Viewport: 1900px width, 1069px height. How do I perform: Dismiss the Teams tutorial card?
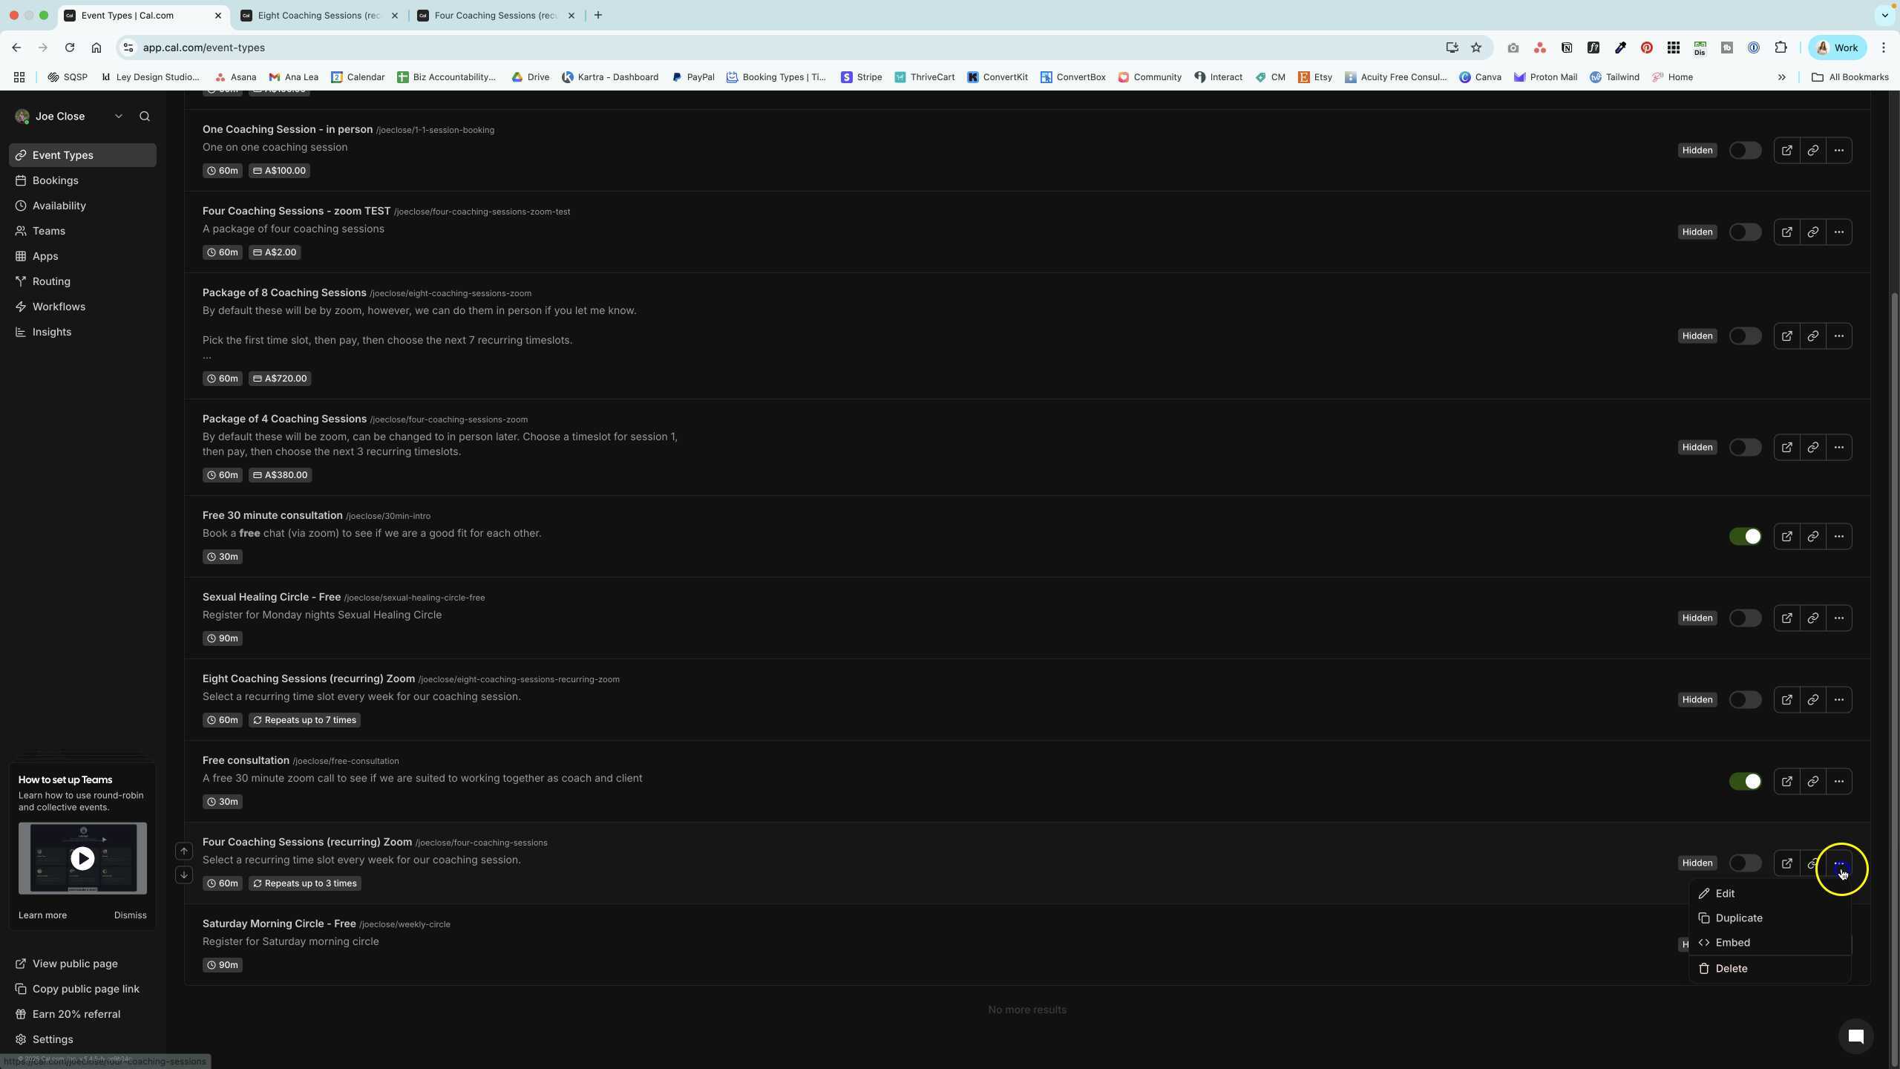130,915
